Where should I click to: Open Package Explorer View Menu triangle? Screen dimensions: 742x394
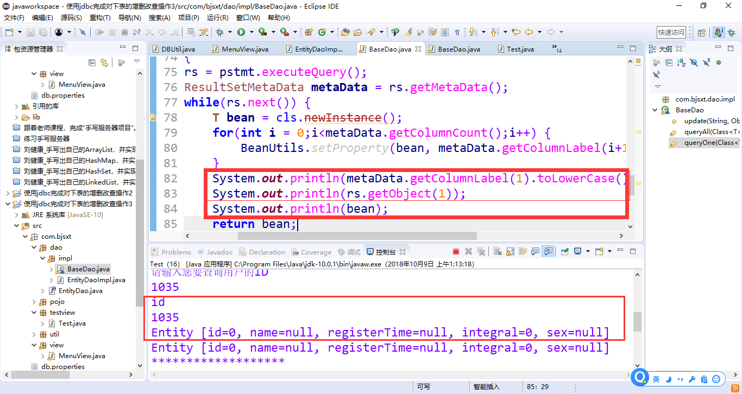click(137, 61)
